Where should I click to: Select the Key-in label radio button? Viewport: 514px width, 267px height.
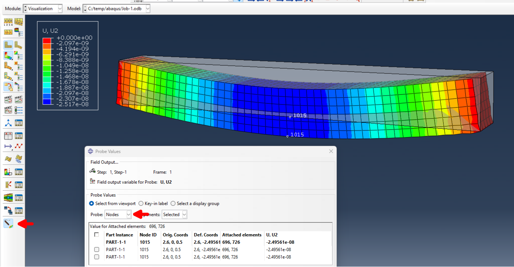141,204
